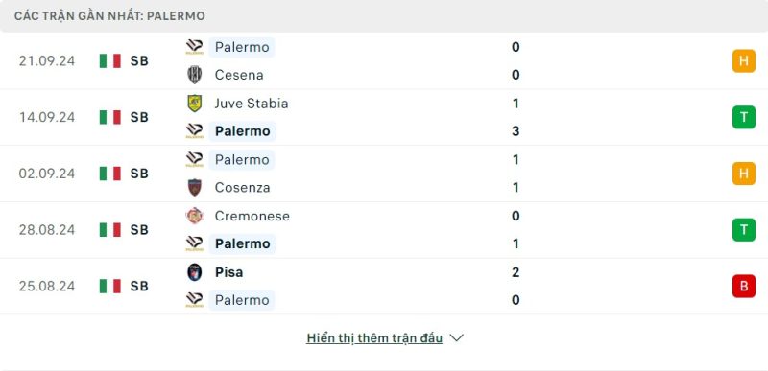Click the Juve Stabia team name
768x371 pixels.
tap(252, 104)
